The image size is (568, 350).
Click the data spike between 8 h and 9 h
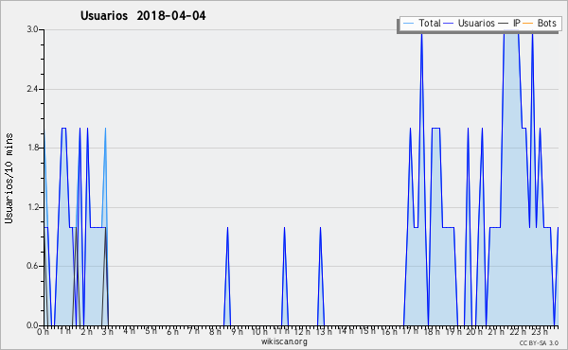(227, 276)
